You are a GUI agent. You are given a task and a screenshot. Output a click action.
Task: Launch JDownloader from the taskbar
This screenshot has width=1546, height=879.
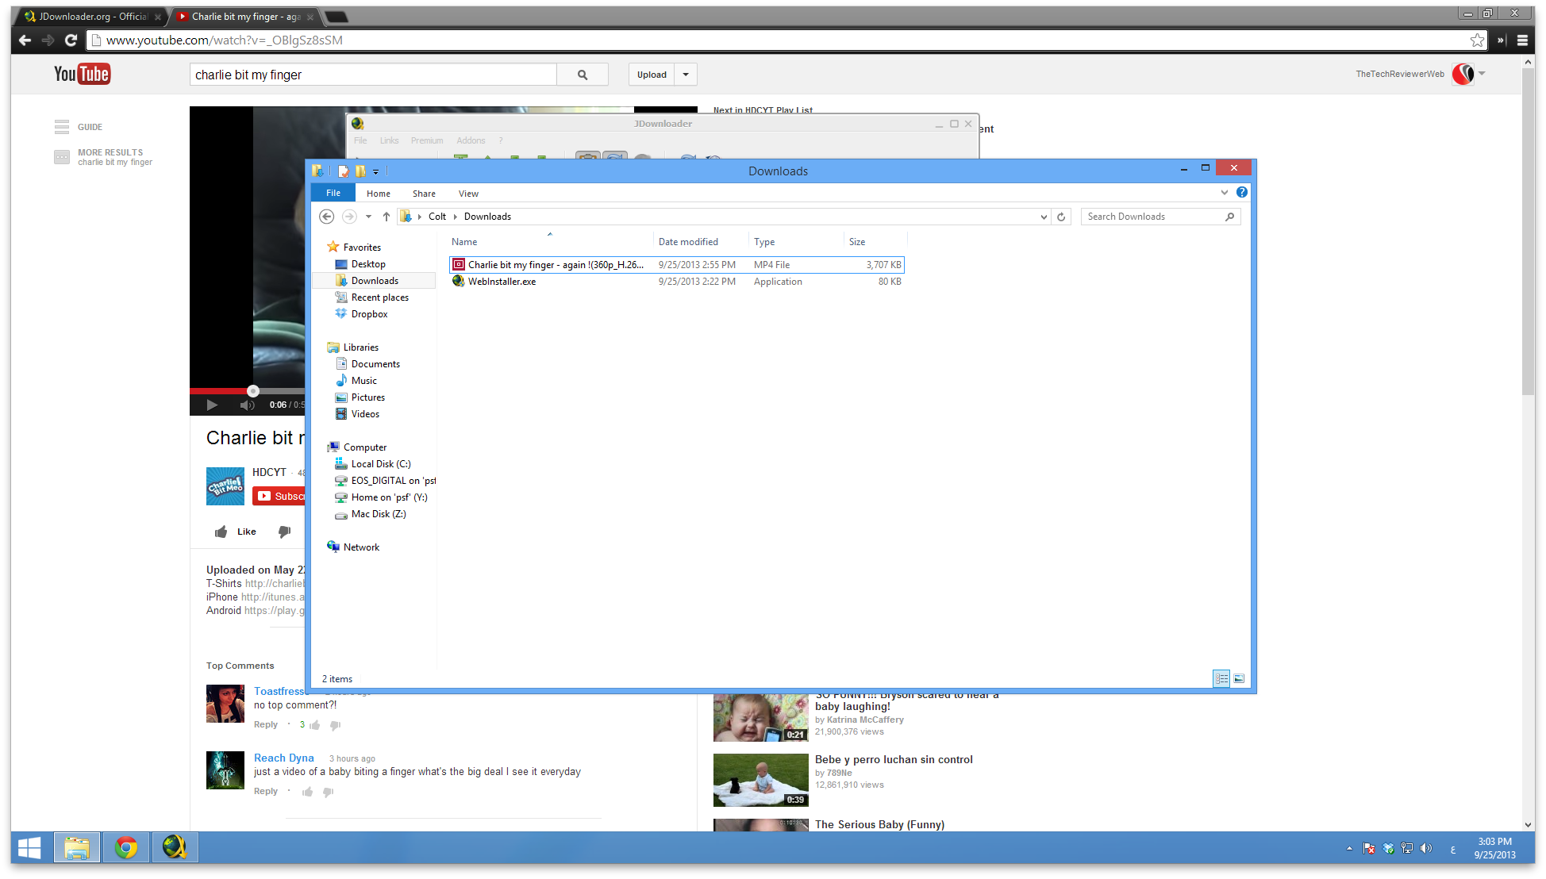point(175,847)
